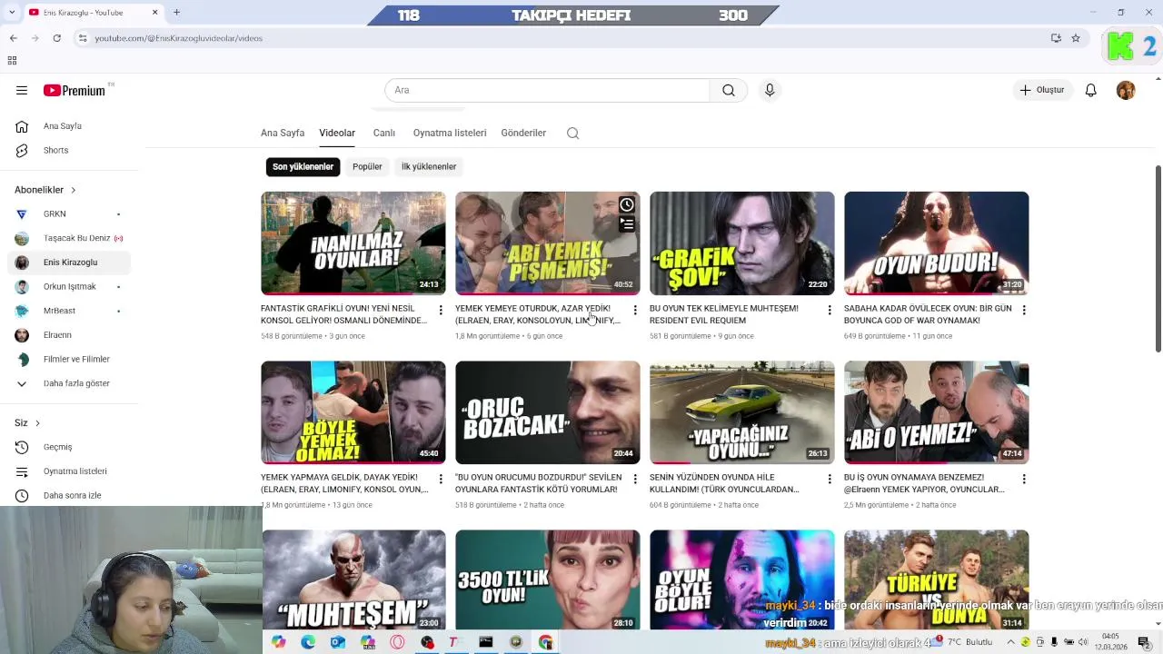Open Microsoft Edge from the taskbar
This screenshot has height=654, width=1163.
(308, 642)
